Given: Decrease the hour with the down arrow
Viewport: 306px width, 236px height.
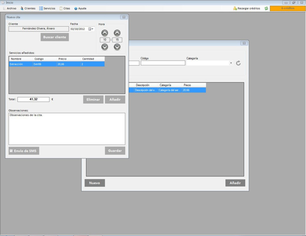Looking at the screenshot, I should (105, 47).
